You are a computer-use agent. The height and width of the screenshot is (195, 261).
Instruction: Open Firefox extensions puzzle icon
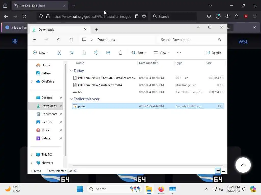point(237,17)
